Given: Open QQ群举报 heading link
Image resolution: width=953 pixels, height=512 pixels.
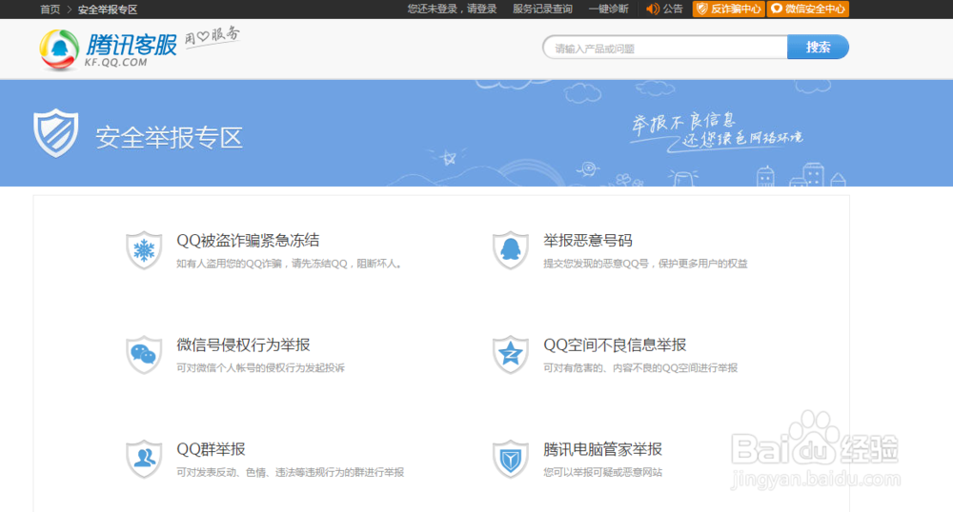Looking at the screenshot, I should click(211, 449).
